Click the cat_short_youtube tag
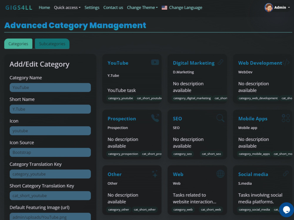294x220 pixels. 149,98
